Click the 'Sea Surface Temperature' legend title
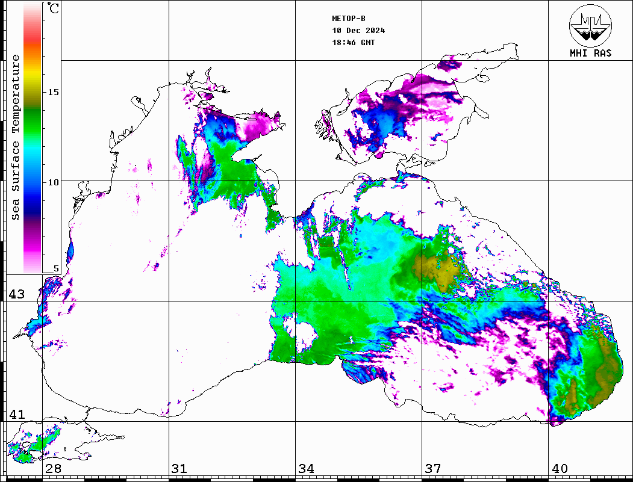Image resolution: width=633 pixels, height=482 pixels. coord(15,137)
